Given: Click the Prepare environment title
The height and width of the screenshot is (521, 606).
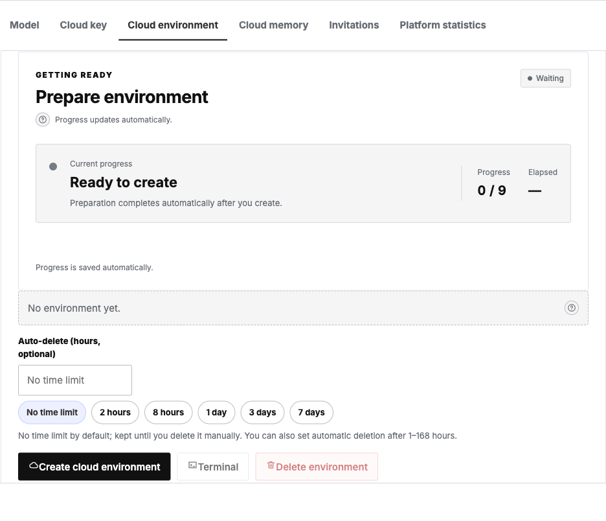Looking at the screenshot, I should 122,97.
